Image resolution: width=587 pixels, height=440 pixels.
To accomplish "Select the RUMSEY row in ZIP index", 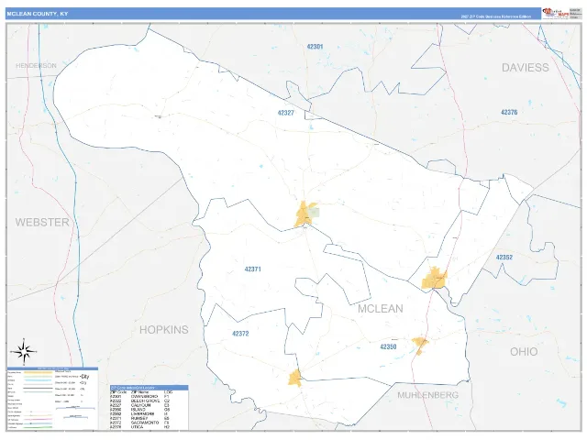I will click(x=149, y=418).
